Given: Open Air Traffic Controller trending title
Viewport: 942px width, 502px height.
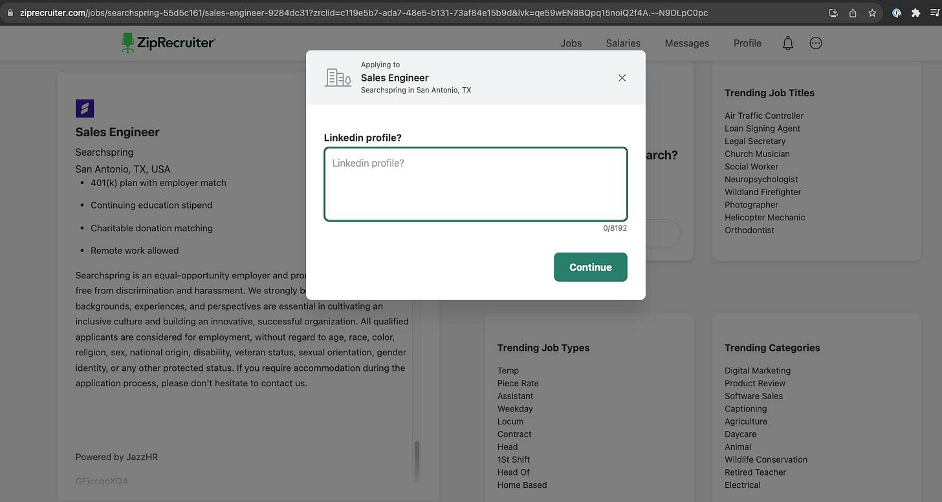Looking at the screenshot, I should pyautogui.click(x=764, y=116).
